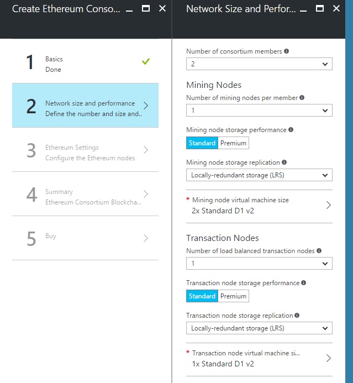Go to step 1 Basics

85,61
